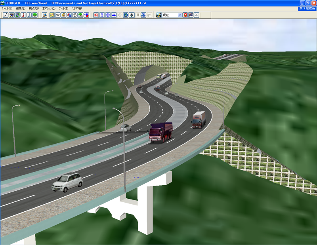Open the 編集(E) menu

coord(21,8)
